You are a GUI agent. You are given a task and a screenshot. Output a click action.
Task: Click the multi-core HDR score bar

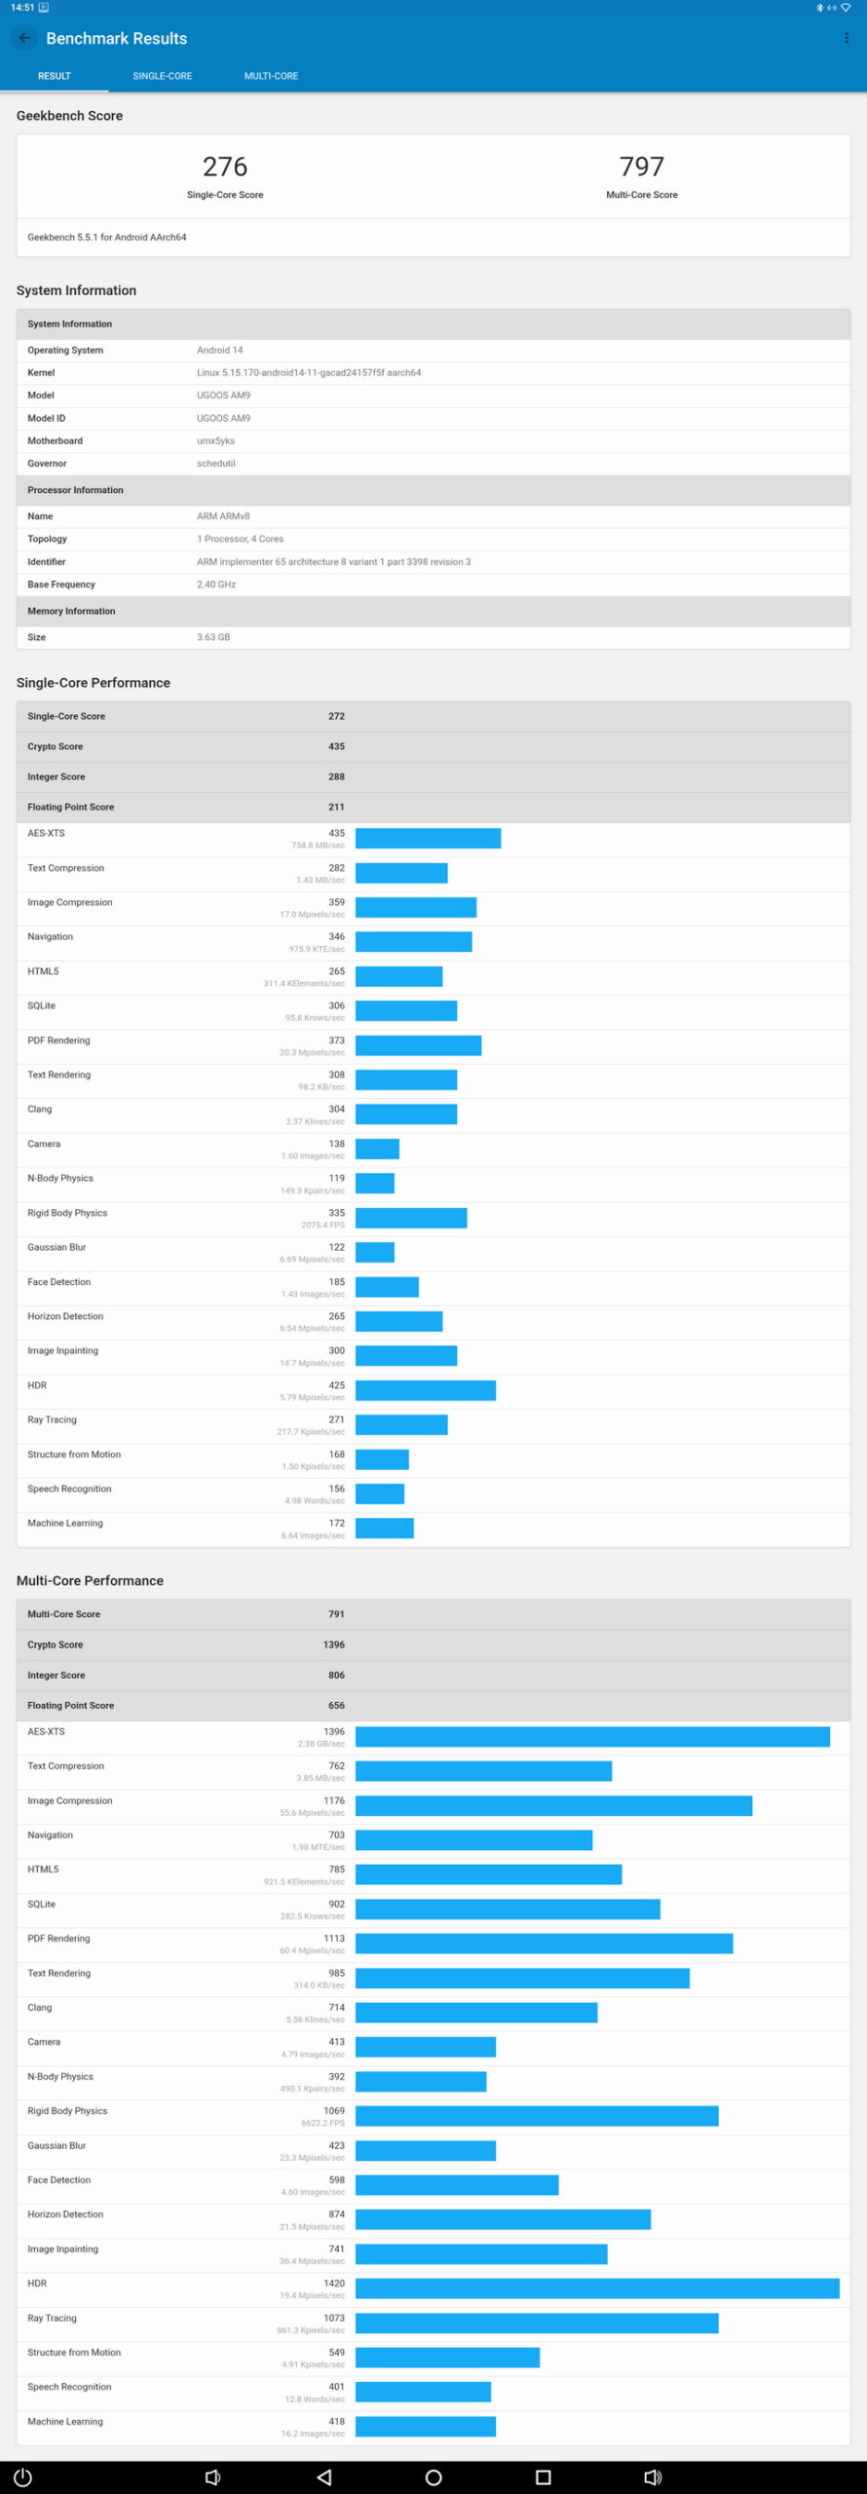[x=597, y=2288]
